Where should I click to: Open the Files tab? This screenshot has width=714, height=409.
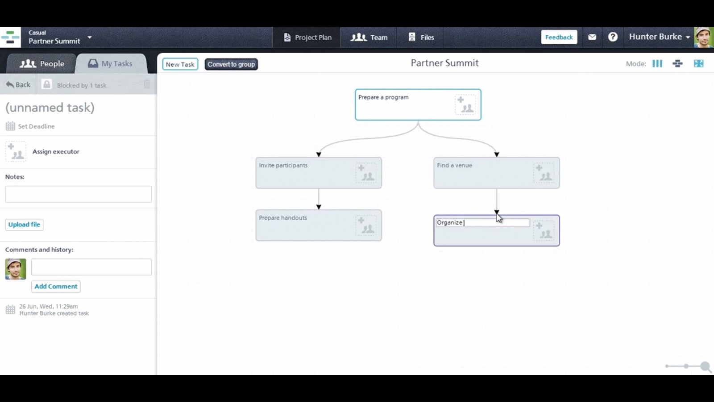point(421,38)
